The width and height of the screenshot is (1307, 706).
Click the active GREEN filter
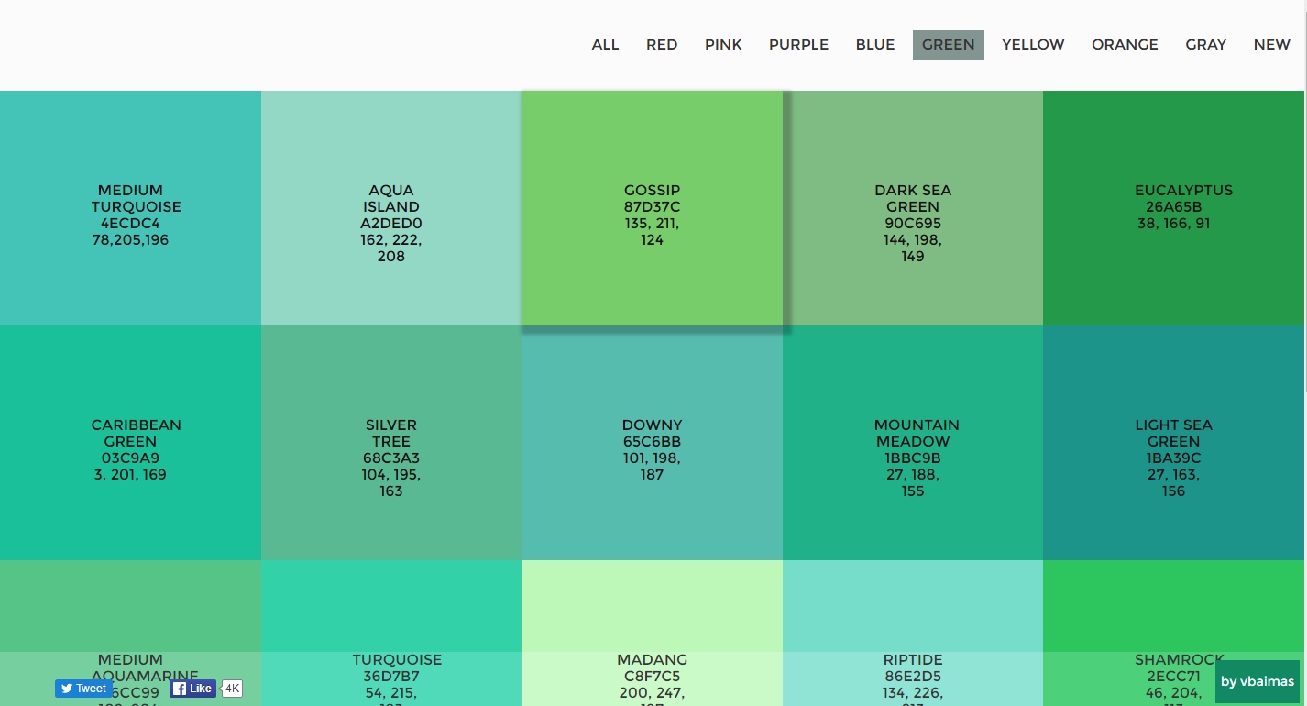pyautogui.click(x=948, y=45)
